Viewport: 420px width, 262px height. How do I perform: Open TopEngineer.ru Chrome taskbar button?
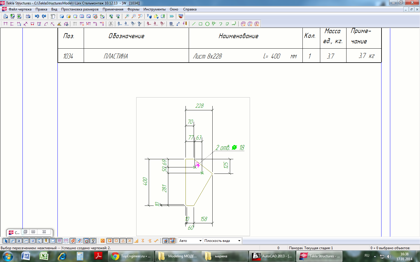[131, 256]
